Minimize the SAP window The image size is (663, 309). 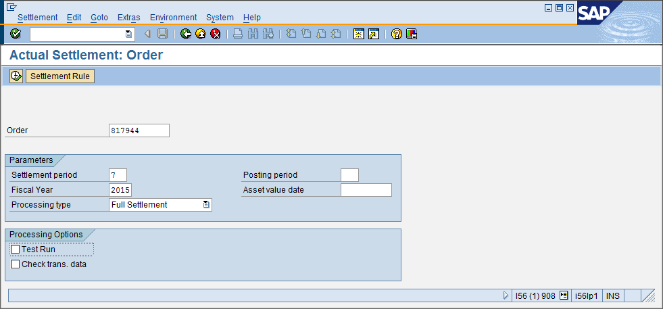click(548, 7)
